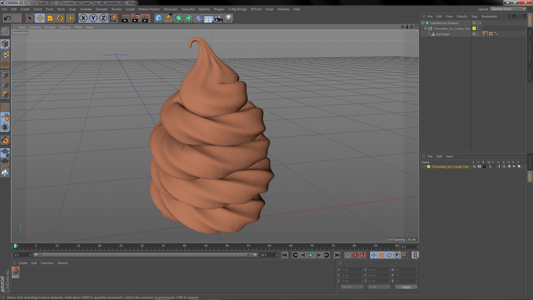Open the Layers side tab

click(x=530, y=177)
